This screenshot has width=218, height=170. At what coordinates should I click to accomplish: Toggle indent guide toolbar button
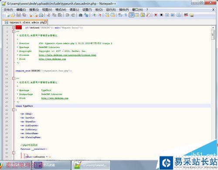pyautogui.click(x=132, y=15)
